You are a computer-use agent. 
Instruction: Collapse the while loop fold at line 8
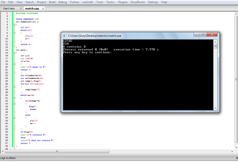pyautogui.click(x=14, y=33)
